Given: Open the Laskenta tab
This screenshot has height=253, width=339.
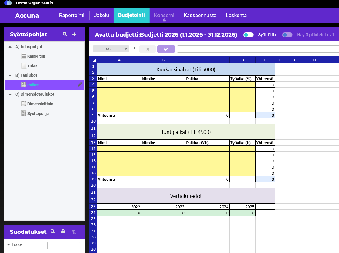Looking at the screenshot, I should tap(236, 15).
